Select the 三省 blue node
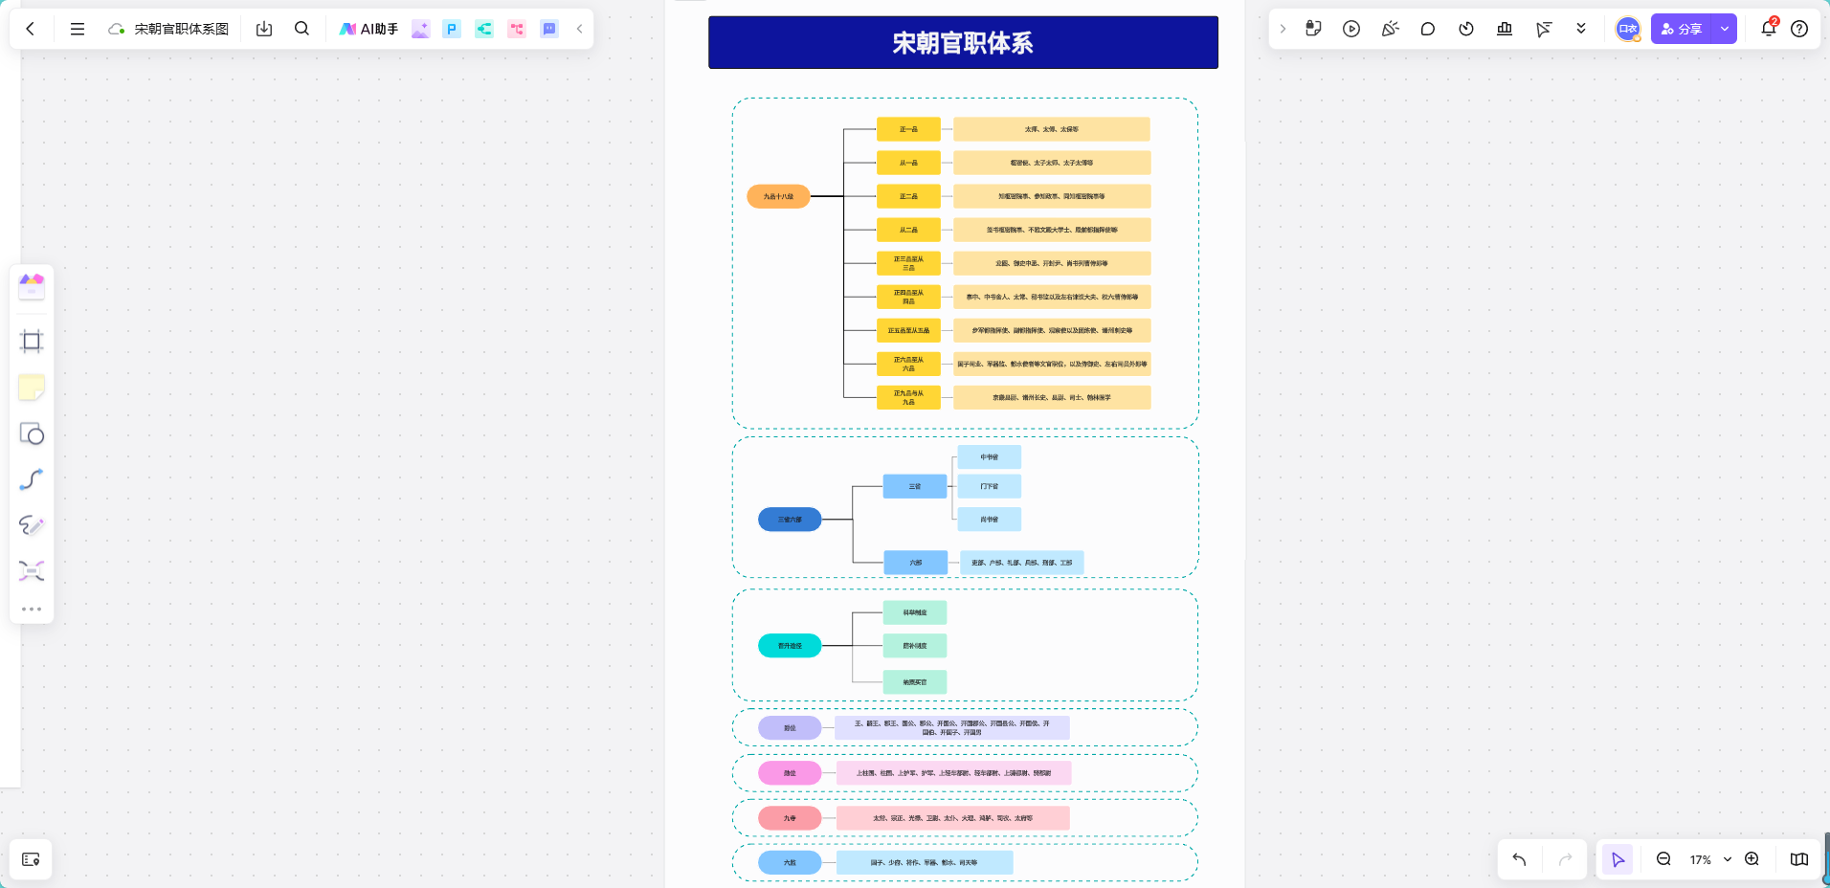The image size is (1830, 888). tap(915, 486)
